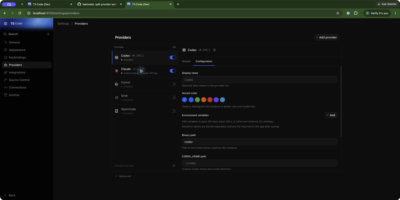Choose the red accent color

210,100
